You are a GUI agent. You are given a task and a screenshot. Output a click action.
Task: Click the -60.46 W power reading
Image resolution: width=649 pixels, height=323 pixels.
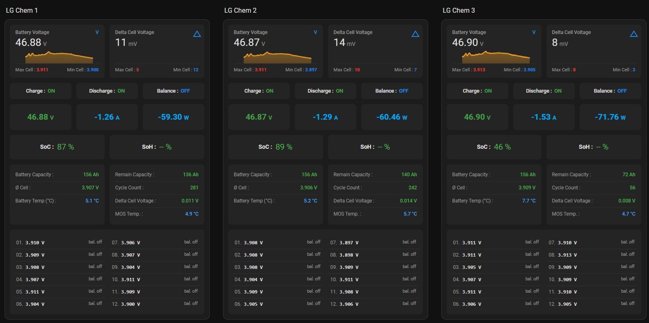click(392, 117)
